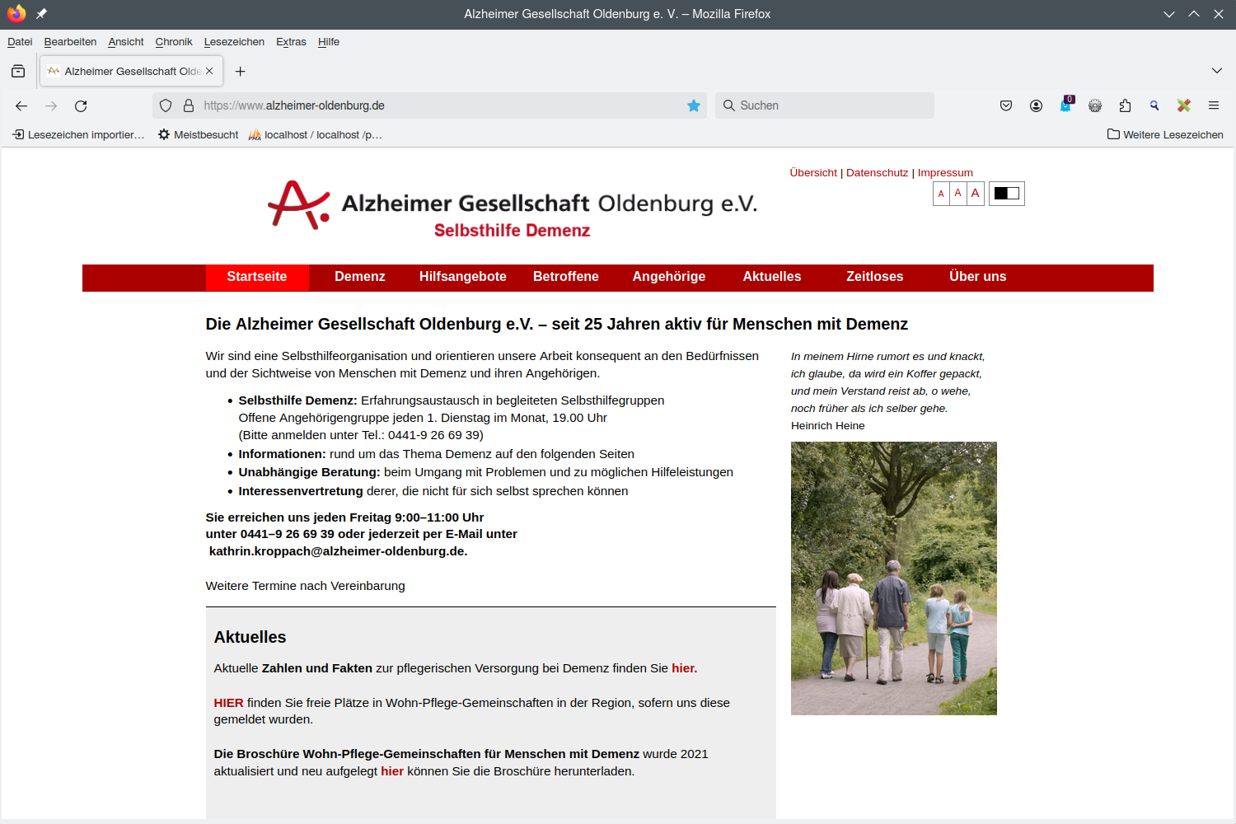
Task: Open the green-red cross extension icon
Action: click(x=1184, y=105)
